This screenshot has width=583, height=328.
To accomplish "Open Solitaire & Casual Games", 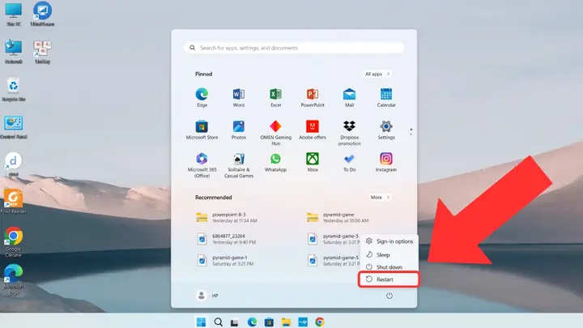I will tap(239, 165).
